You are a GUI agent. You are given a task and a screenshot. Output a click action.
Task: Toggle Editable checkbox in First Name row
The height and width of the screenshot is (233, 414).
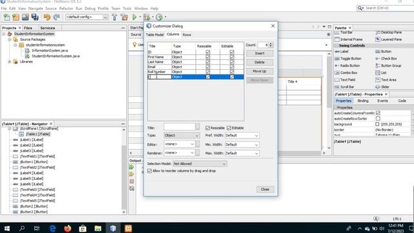pyautogui.click(x=232, y=57)
